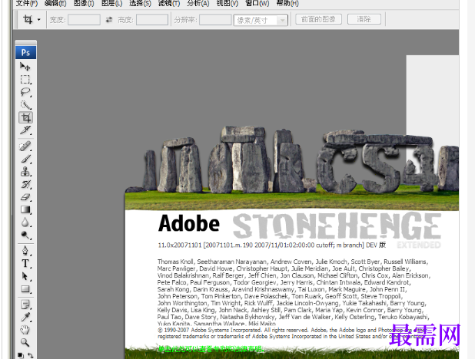Image resolution: width=475 pixels, height=359 pixels.
Task: Select the Healing Brush tool
Action: coord(25,146)
